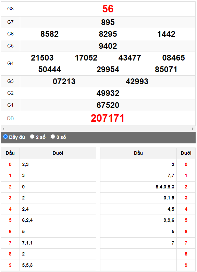197x272 pixels.
Task: Click the left table's Đuôi column header
Action: click(58, 153)
